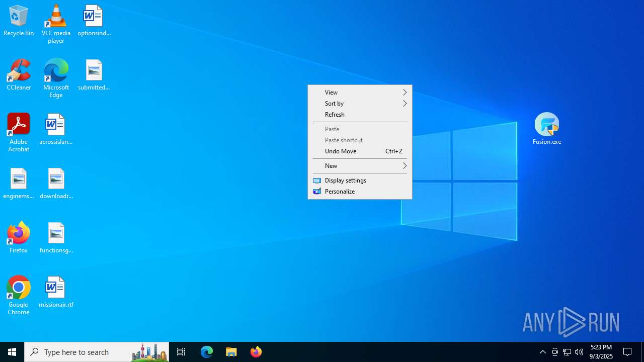The height and width of the screenshot is (362, 644).
Task: Click the taskbar search box
Action: pyautogui.click(x=97, y=352)
